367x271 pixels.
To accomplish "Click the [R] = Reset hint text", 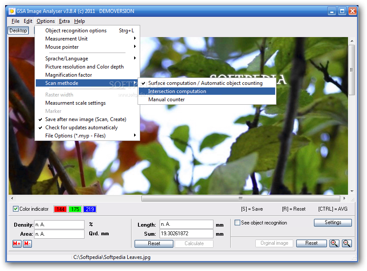I will click(x=294, y=209).
